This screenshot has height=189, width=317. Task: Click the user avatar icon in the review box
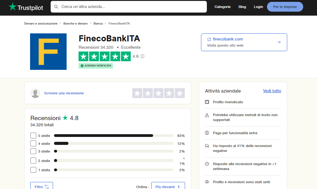pyautogui.click(x=35, y=93)
